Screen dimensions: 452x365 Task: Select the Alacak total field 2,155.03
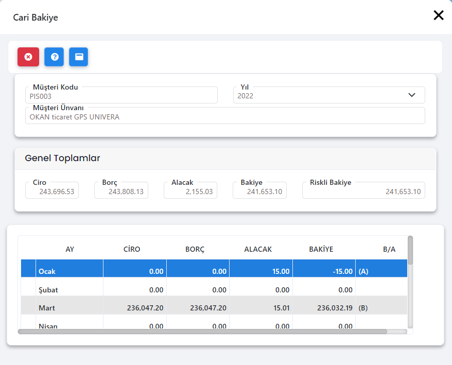coord(190,190)
